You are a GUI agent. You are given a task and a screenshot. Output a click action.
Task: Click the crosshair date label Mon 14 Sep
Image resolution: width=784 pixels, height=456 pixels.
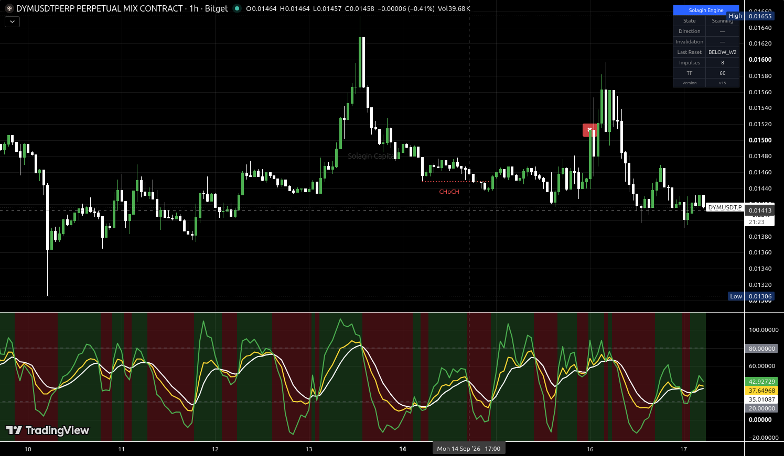469,449
